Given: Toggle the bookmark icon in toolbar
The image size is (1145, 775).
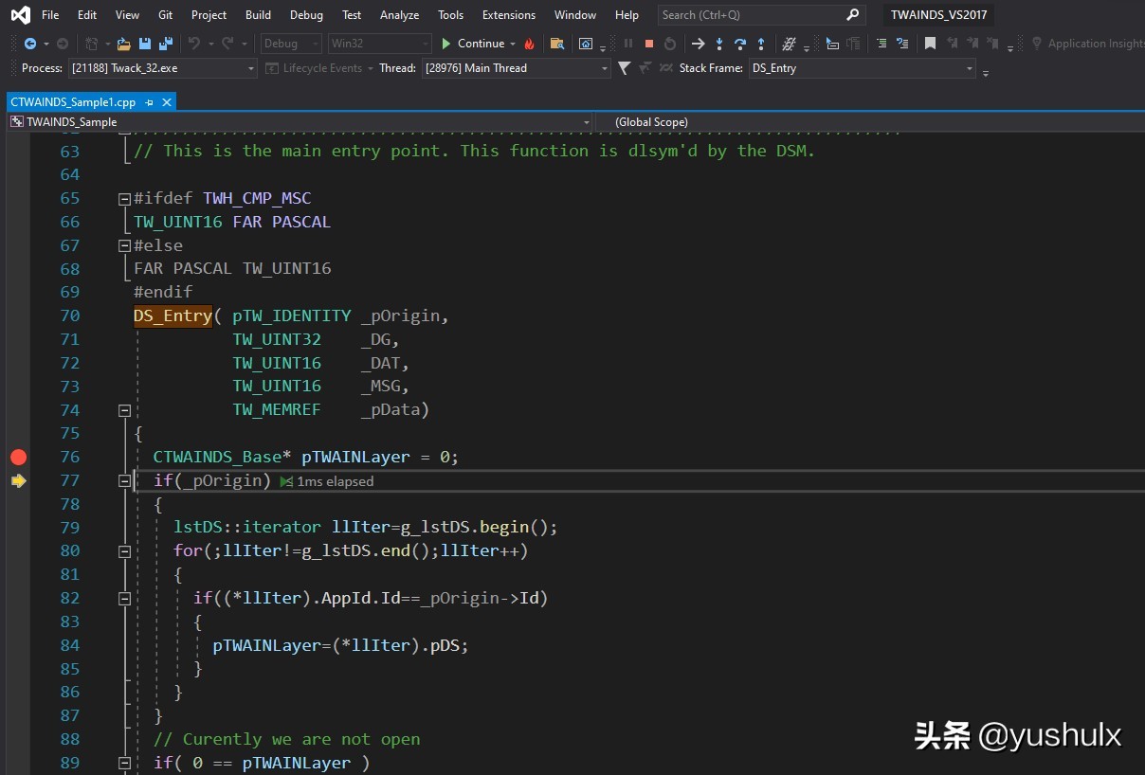Looking at the screenshot, I should pos(930,44).
